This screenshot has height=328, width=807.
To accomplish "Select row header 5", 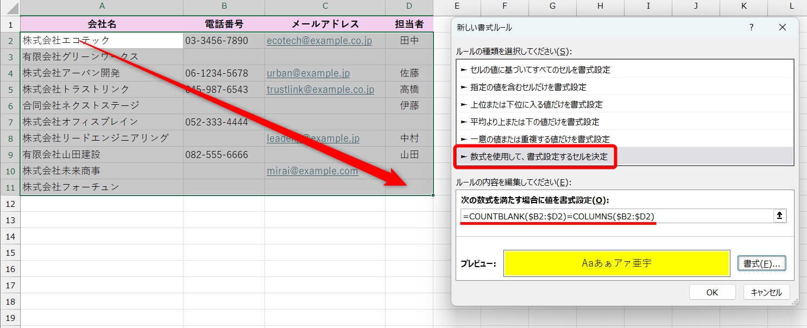I will (x=9, y=89).
